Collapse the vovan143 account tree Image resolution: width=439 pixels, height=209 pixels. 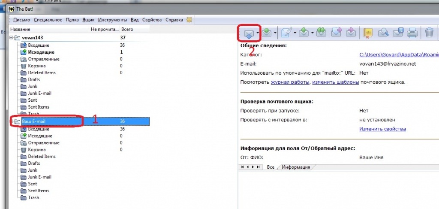point(11,37)
